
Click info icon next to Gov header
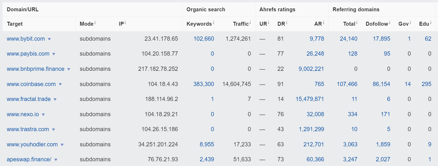coord(410,23)
